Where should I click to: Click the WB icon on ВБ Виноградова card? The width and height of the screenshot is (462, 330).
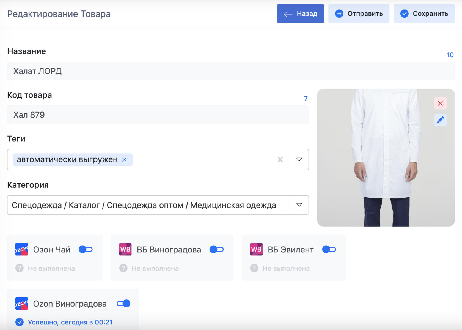click(125, 249)
